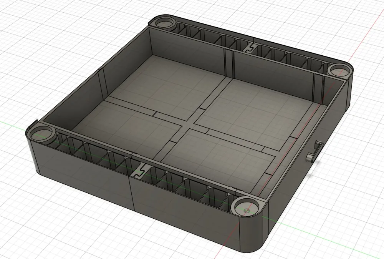This screenshot has width=384, height=259.
Task: Select the hook clip on the outer side wall
Action: (314, 152)
